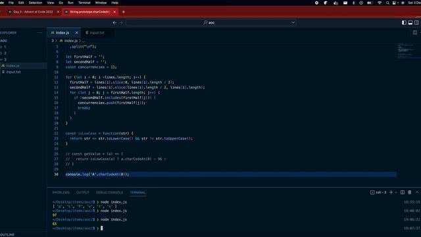Open the Output panel tab
The height and width of the screenshot is (237, 421).
point(83,193)
